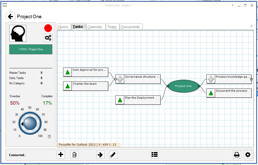The width and height of the screenshot is (258, 165).
Task: Expand the Gain Approval task connector square
Action: point(115,79)
